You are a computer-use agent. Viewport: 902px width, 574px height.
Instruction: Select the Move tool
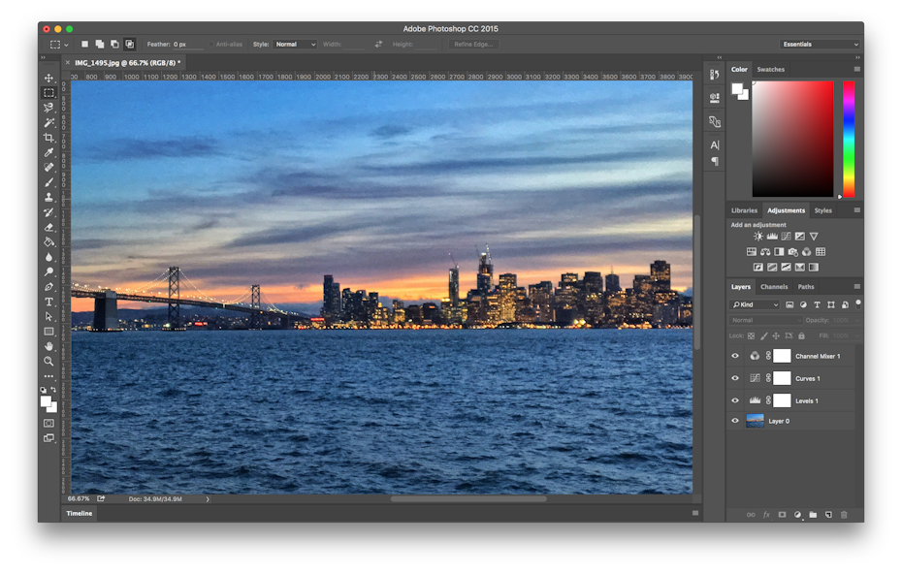coord(48,79)
